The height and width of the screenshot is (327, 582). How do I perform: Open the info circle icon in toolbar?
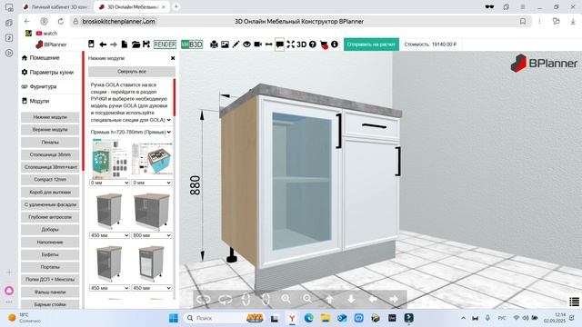coord(335,45)
